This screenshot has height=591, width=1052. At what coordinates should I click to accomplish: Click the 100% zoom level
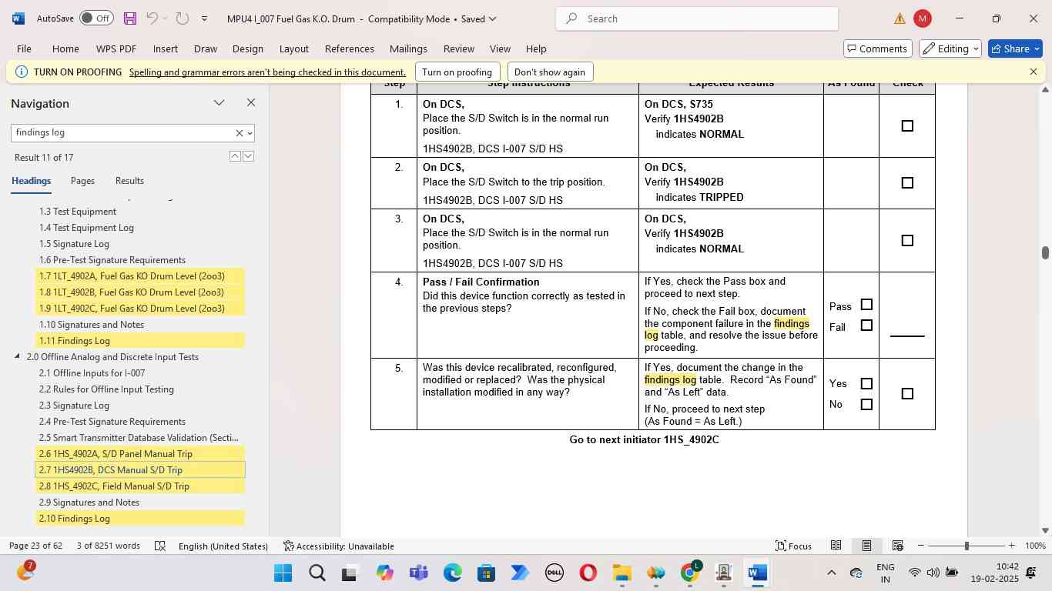pyautogui.click(x=1036, y=546)
